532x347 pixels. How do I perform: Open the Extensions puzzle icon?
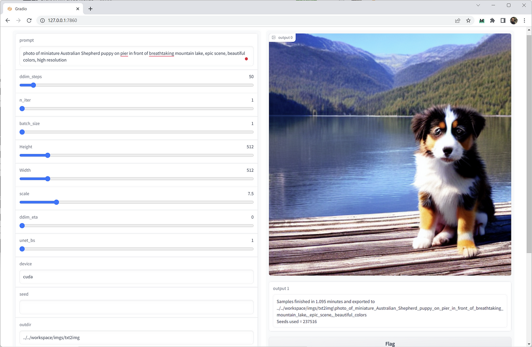tap(492, 21)
